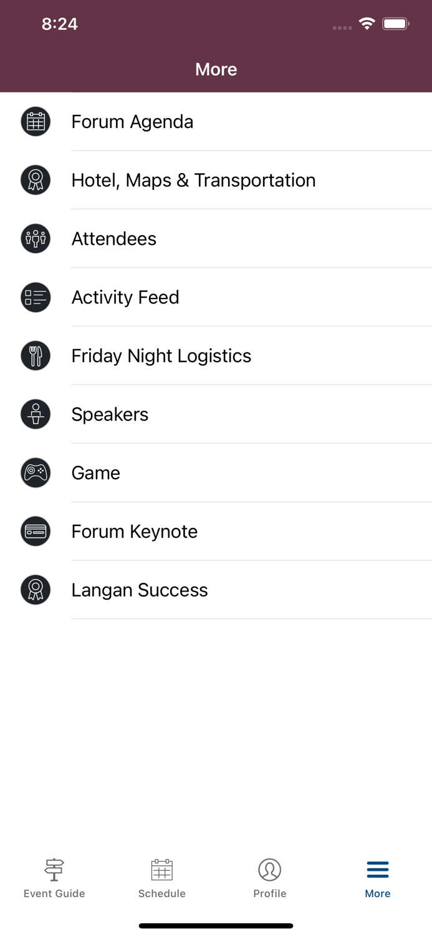
Task: Open the Schedule tab
Action: click(x=162, y=878)
